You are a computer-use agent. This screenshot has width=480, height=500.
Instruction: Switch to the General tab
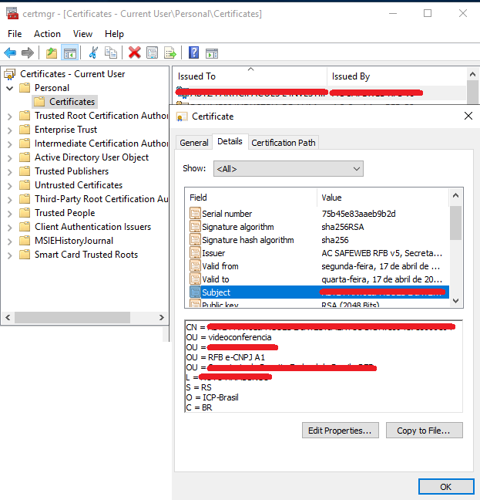click(194, 143)
